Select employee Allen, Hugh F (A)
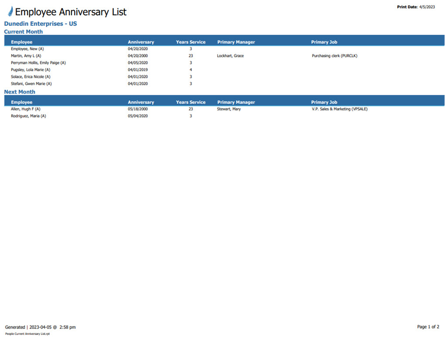Screen dimensions: 445x337 (x=25, y=109)
